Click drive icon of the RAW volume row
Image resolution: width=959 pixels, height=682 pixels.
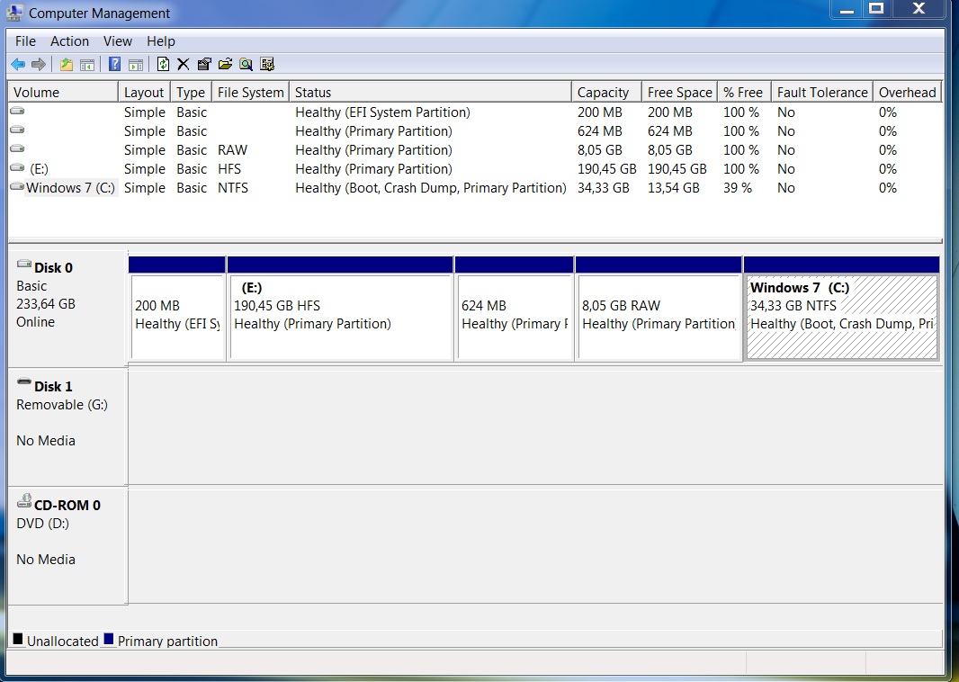pos(17,148)
